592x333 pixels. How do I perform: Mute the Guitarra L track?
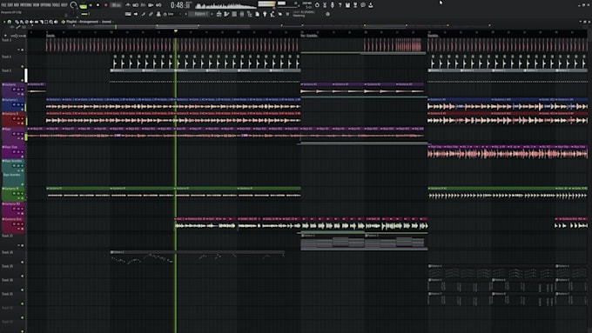pos(23,110)
